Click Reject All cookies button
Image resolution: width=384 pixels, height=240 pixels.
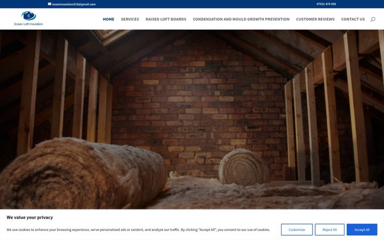[x=330, y=229]
